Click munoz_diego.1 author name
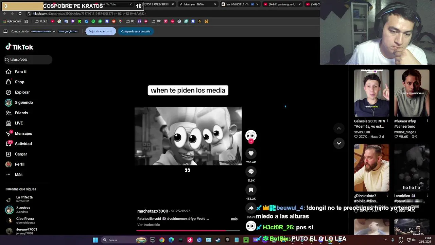This screenshot has width=435, height=245. pos(405,132)
